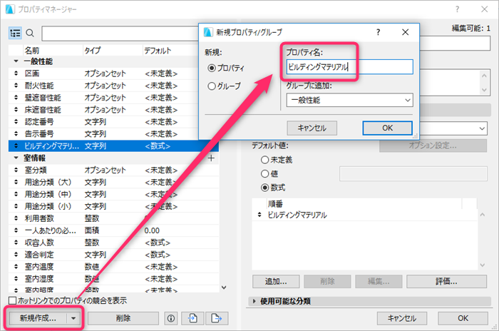Select the 用途分類（大） property row
Screen dimensions: 499x331
113,182
